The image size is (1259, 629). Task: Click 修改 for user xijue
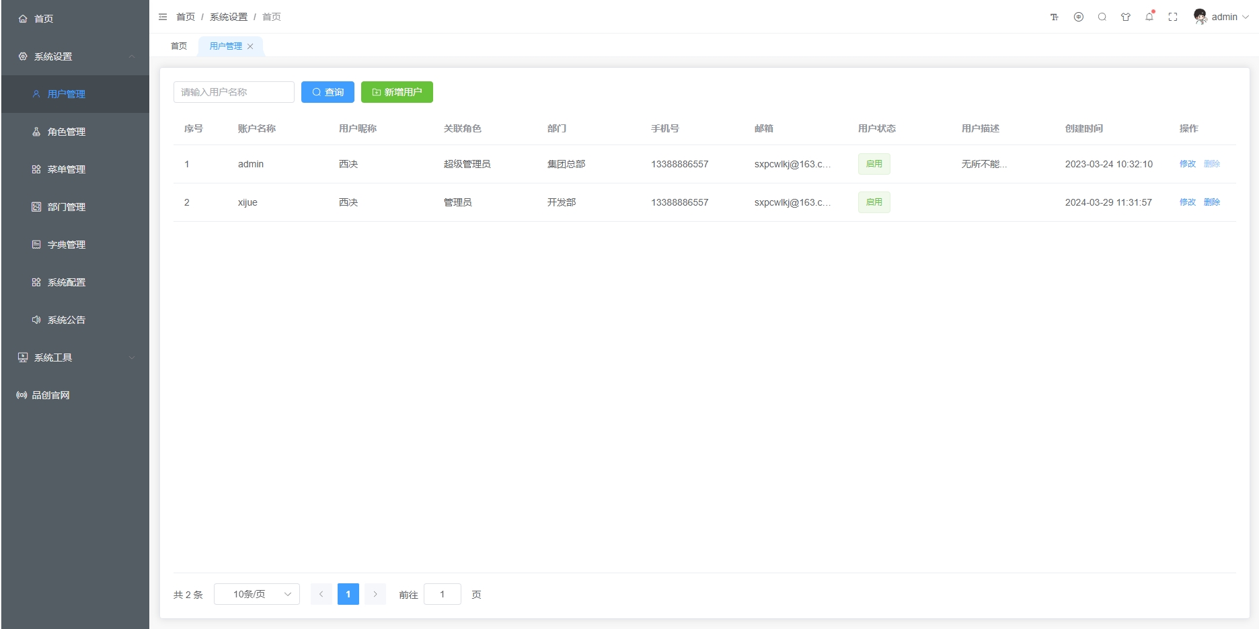click(1187, 202)
